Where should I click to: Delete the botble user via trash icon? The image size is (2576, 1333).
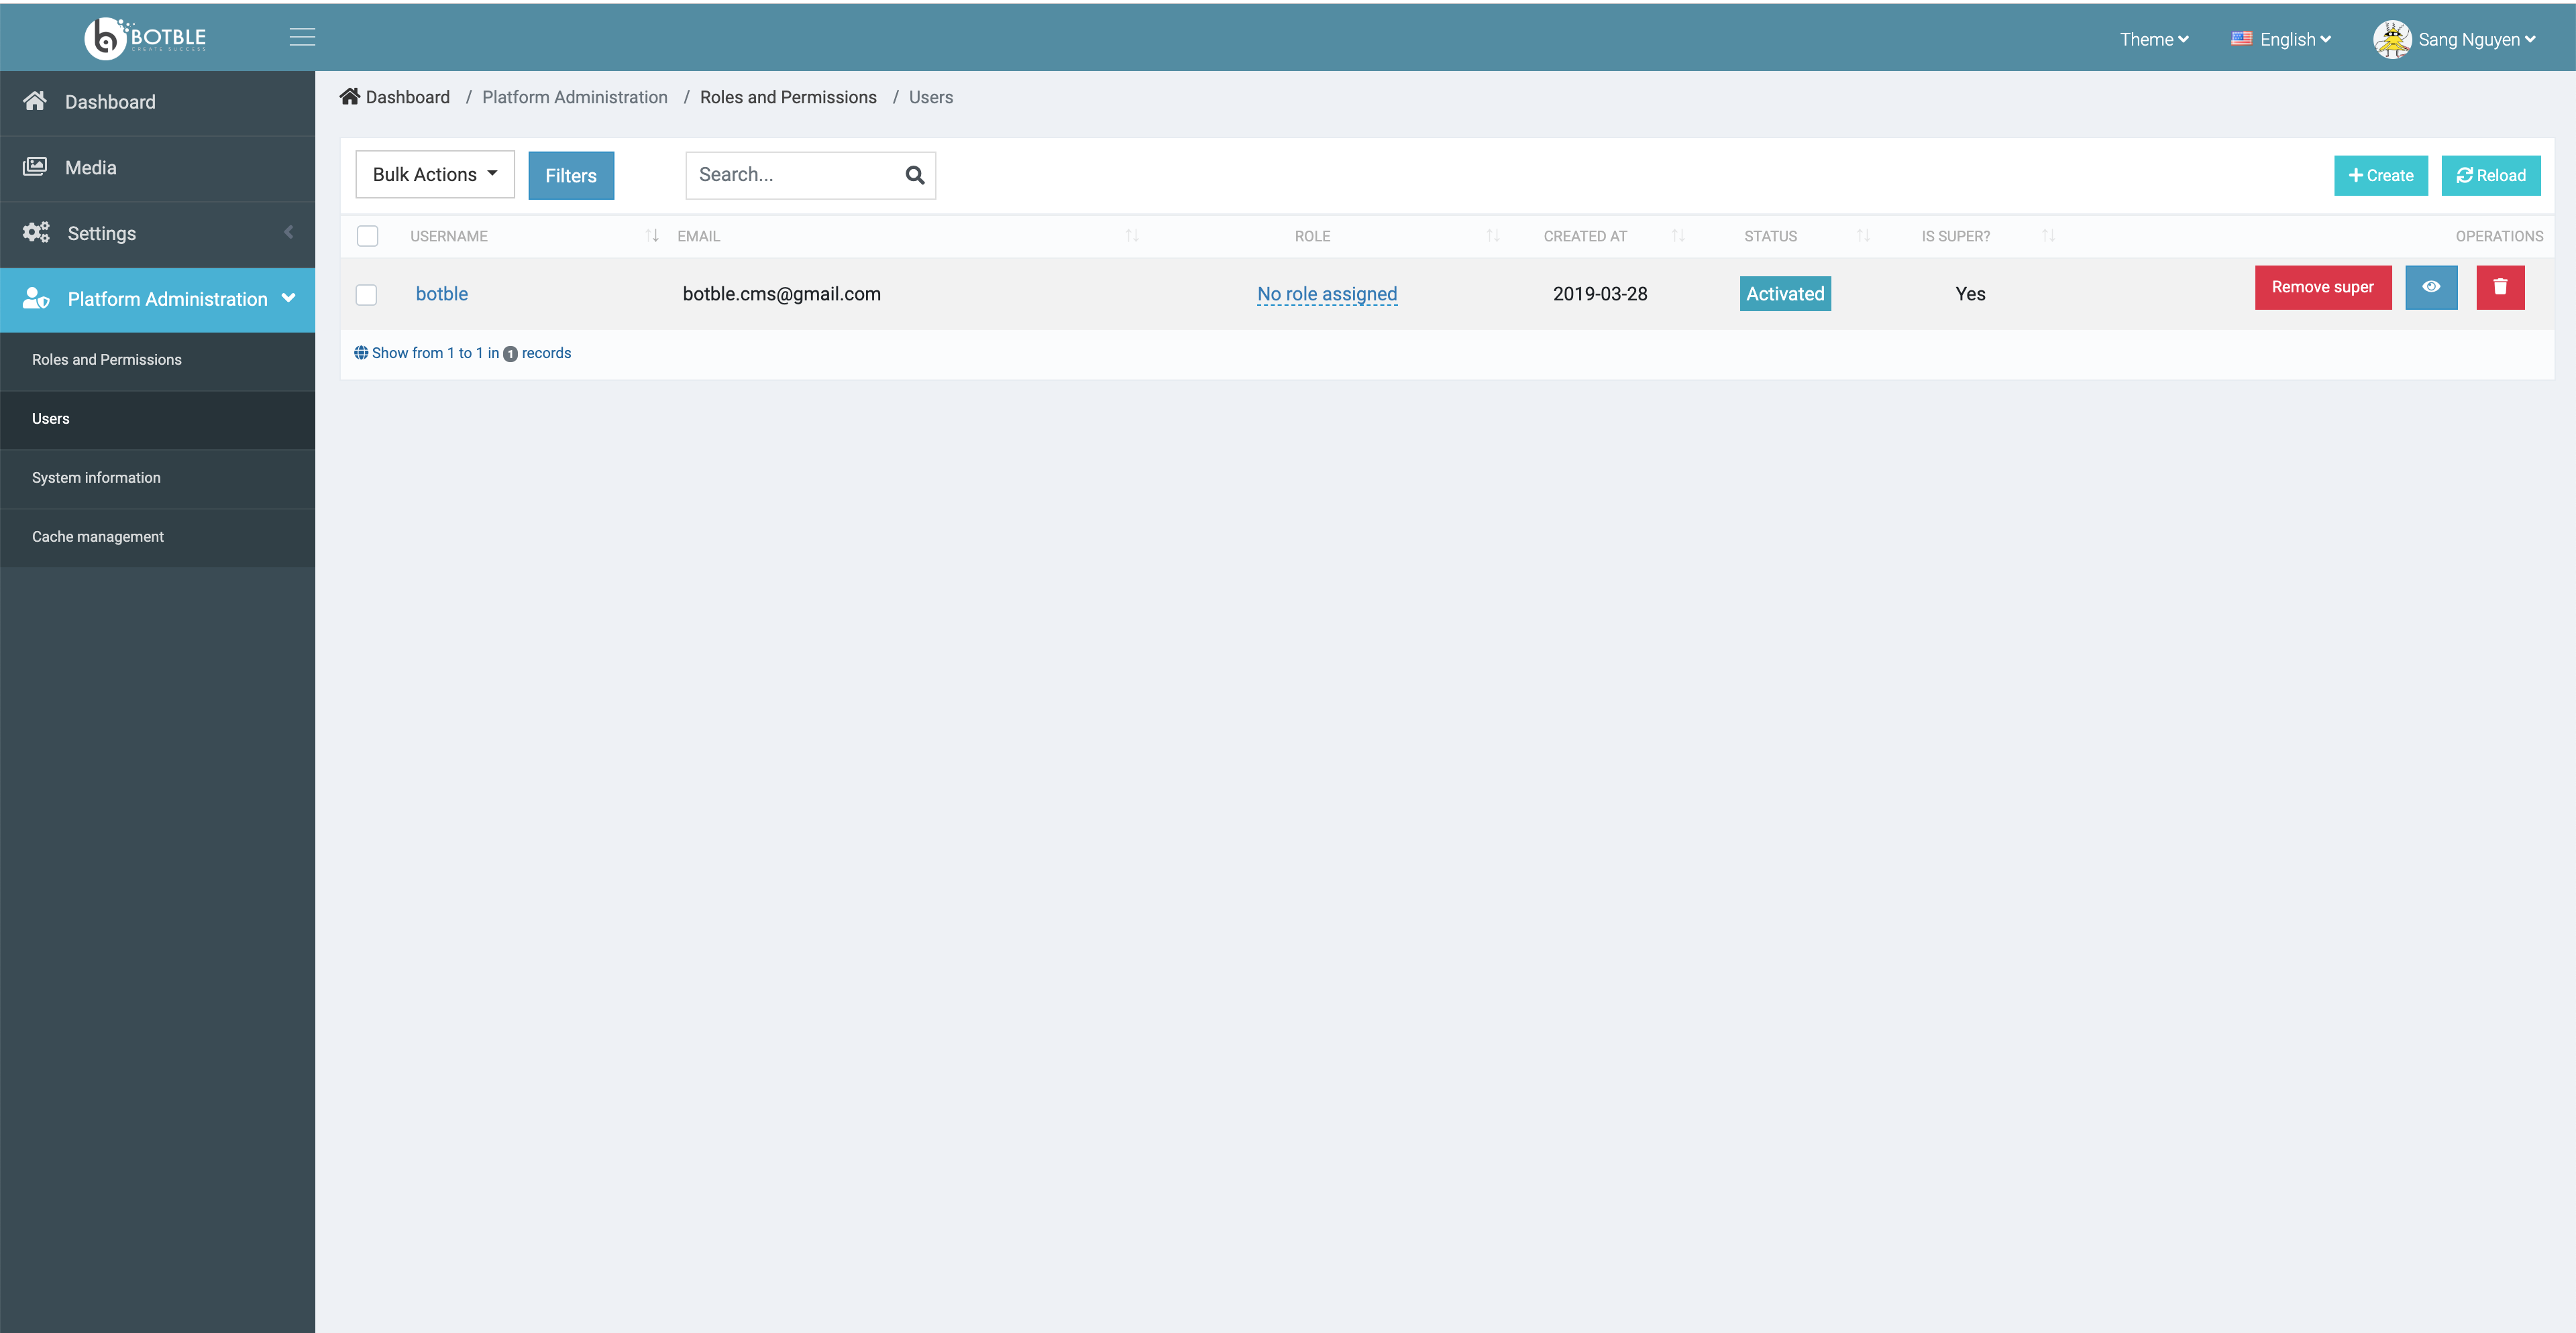pyautogui.click(x=2500, y=287)
